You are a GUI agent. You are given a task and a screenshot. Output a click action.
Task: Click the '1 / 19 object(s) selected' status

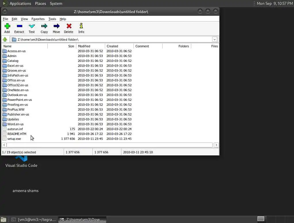tap(19, 152)
